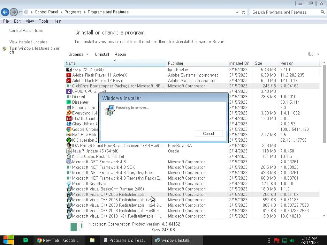The image size is (327, 245).
Task: Click the Java 7 Update 45 icon
Action: [69, 151]
